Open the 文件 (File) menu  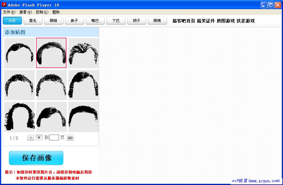(x=9, y=12)
